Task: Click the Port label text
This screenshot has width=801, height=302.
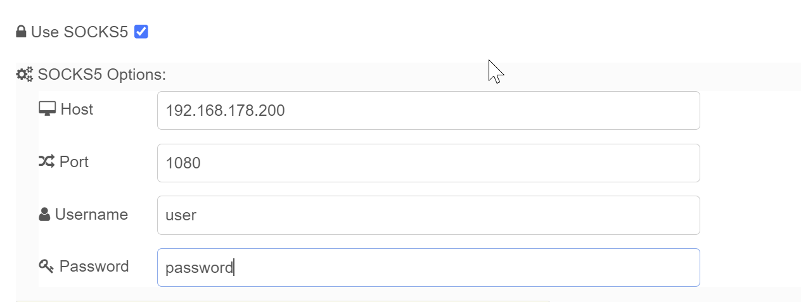Action: tap(74, 162)
